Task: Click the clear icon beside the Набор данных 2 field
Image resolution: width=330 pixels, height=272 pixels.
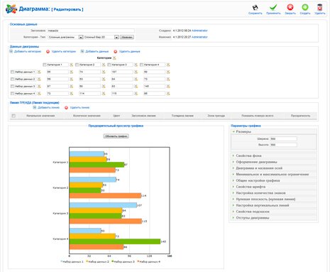Action: (39, 79)
